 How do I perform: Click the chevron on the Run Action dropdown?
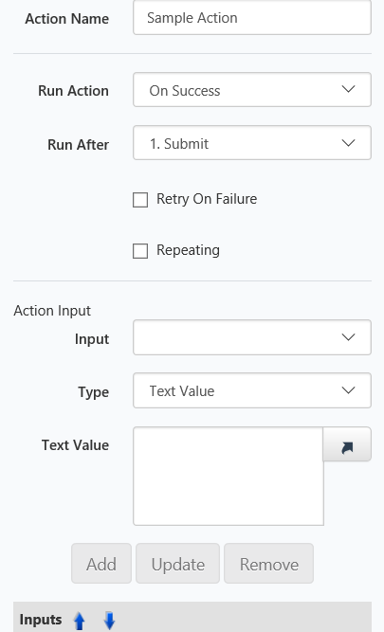click(x=348, y=89)
